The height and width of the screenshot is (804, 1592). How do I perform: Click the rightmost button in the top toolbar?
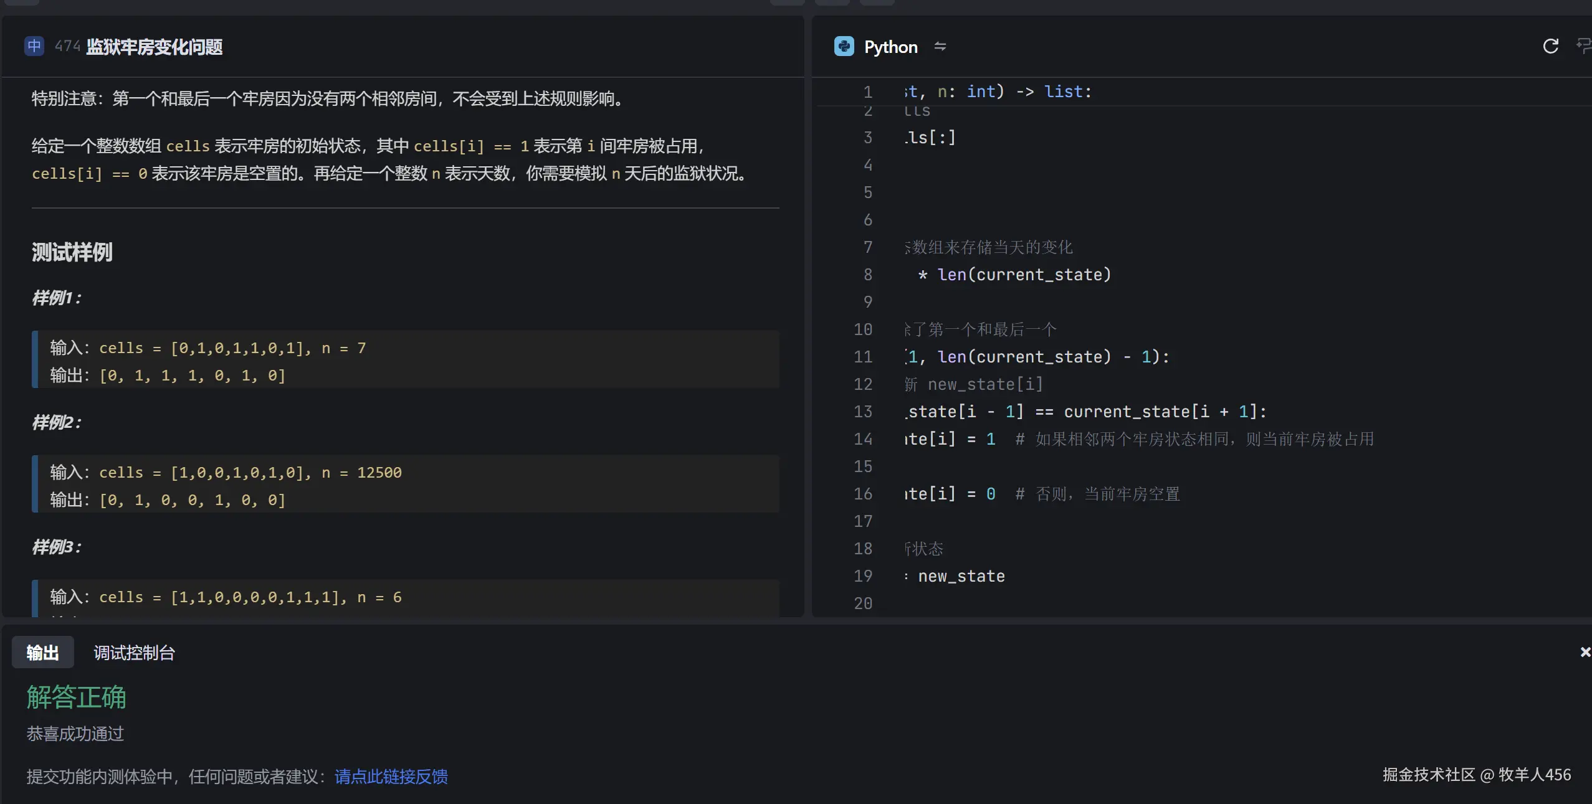pos(878,2)
